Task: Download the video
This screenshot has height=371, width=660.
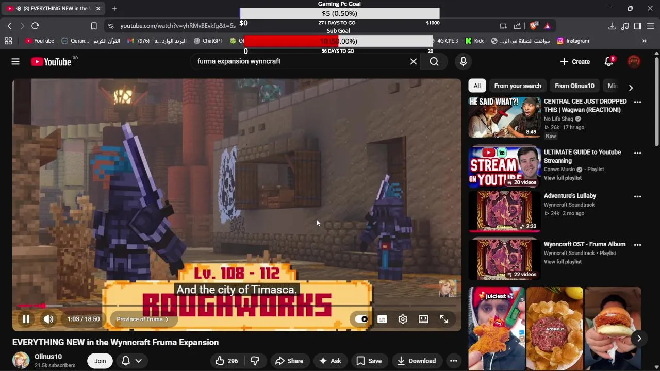Action: click(417, 361)
